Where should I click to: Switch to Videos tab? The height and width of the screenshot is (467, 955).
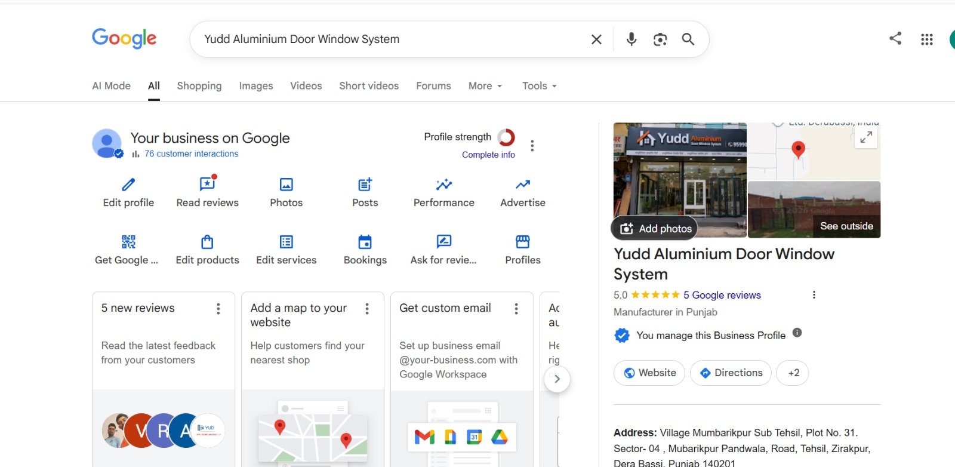pos(306,86)
